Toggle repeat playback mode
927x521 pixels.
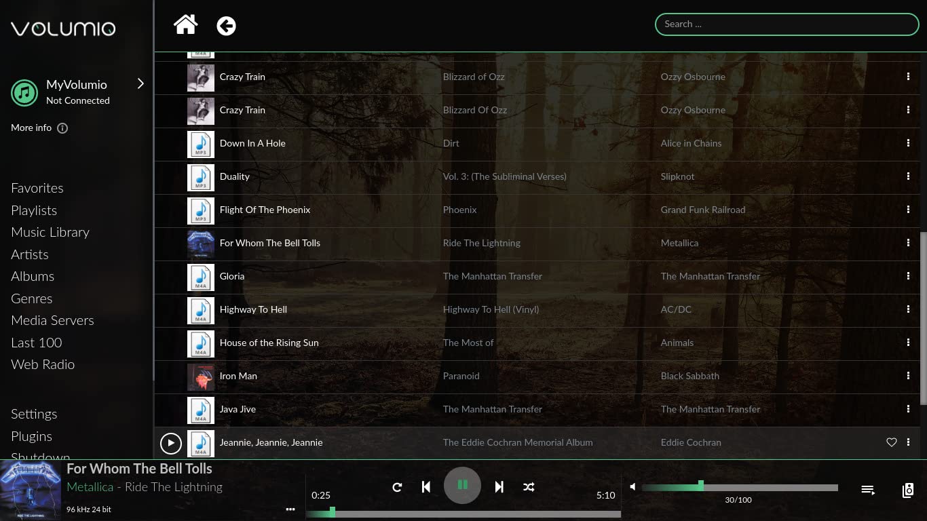pos(397,487)
